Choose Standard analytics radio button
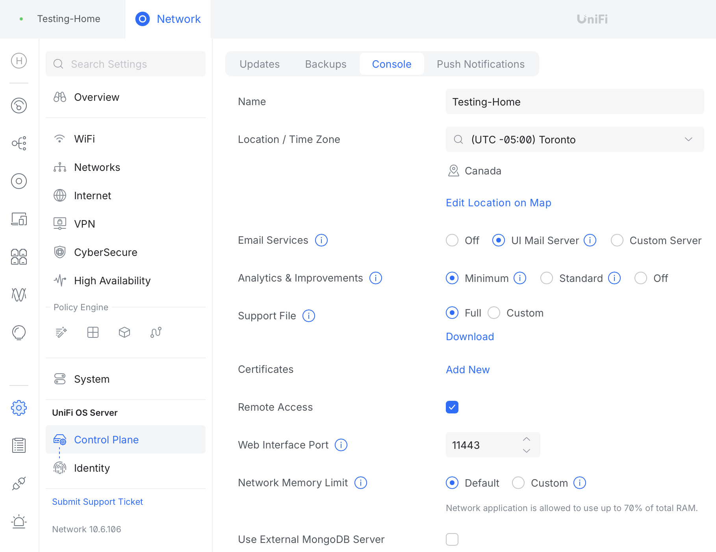 pos(547,278)
